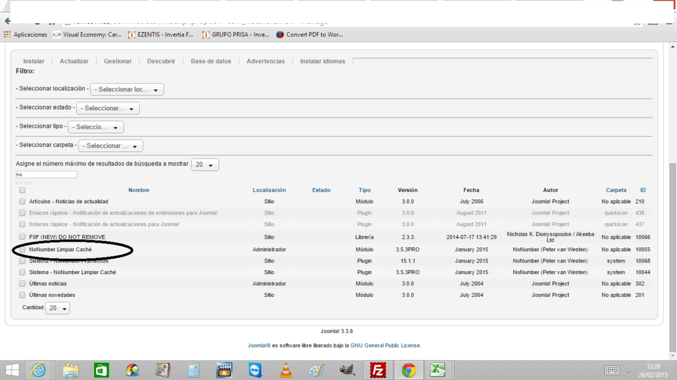The height and width of the screenshot is (380, 677).
Task: Click the '3.5.3PRO' version of ID 10044
Action: 407,272
